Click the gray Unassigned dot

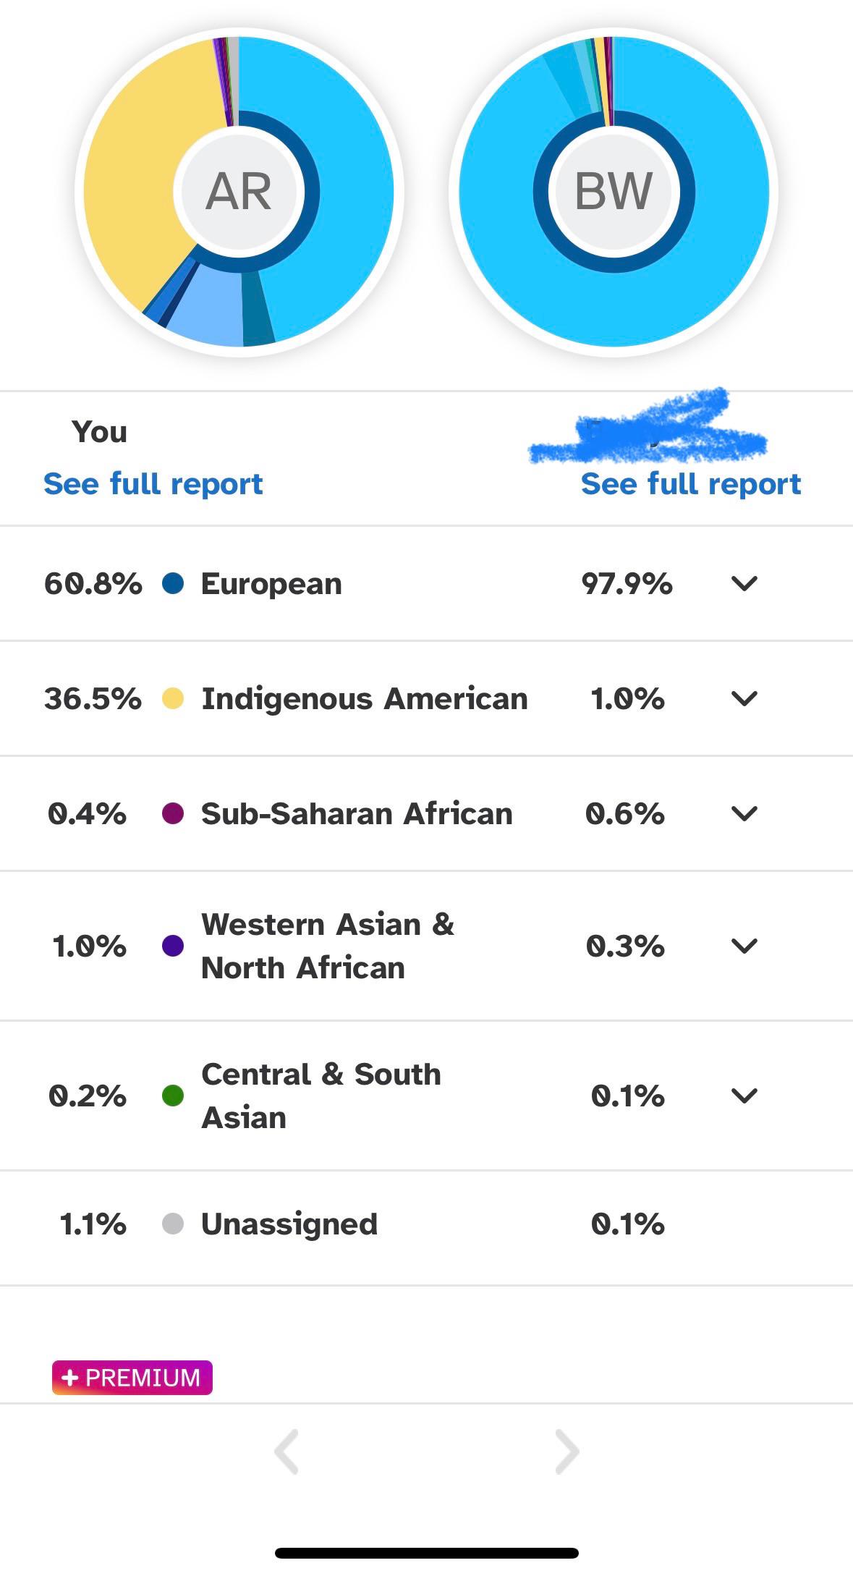[173, 1224]
